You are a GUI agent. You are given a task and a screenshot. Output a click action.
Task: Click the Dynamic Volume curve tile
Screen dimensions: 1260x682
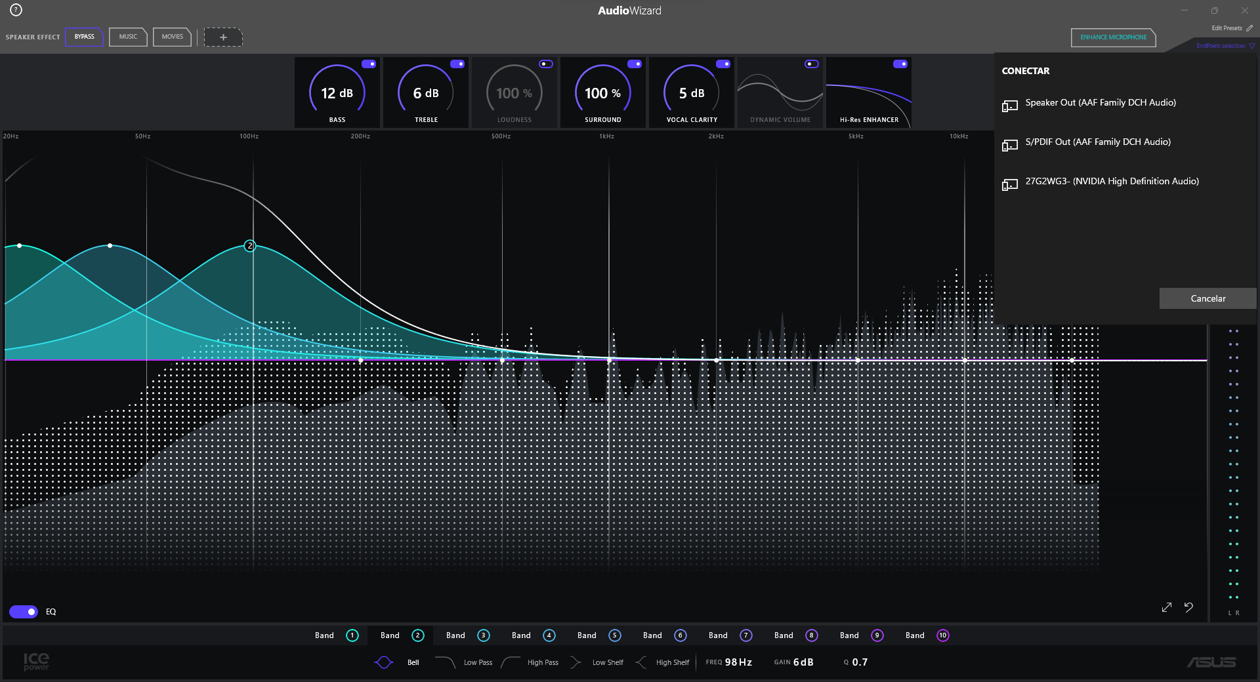[780, 92]
